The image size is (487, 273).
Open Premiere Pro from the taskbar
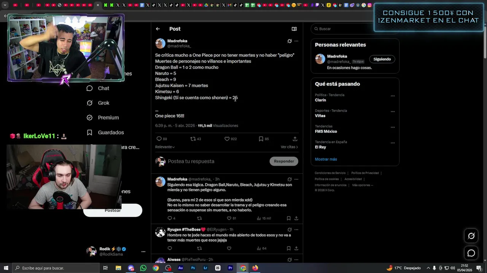pyautogui.click(x=230, y=268)
